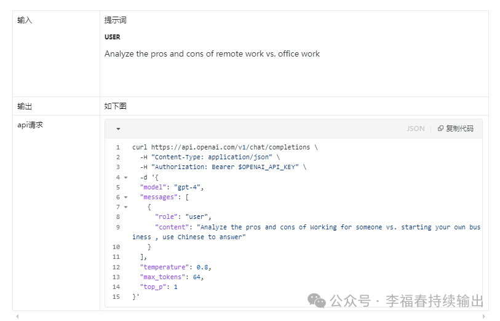Viewport: 500px width, 321px height.
Task: Click the prompt text about remote work
Action: point(212,54)
